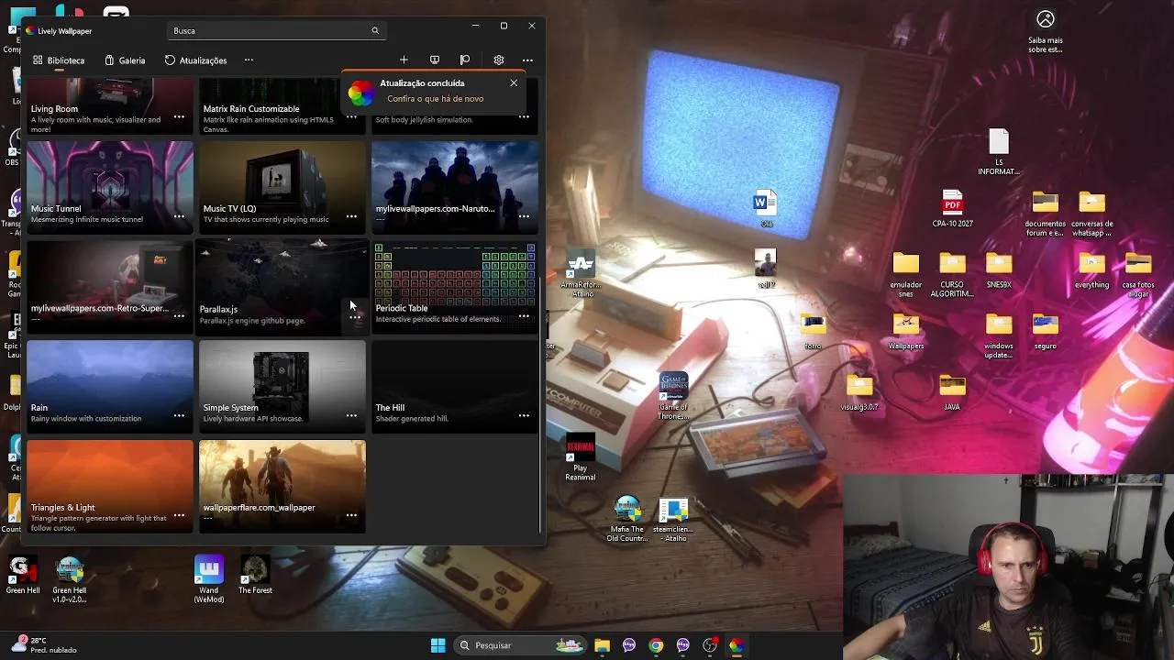Open OBS Studio icon in taskbar

pyautogui.click(x=710, y=645)
